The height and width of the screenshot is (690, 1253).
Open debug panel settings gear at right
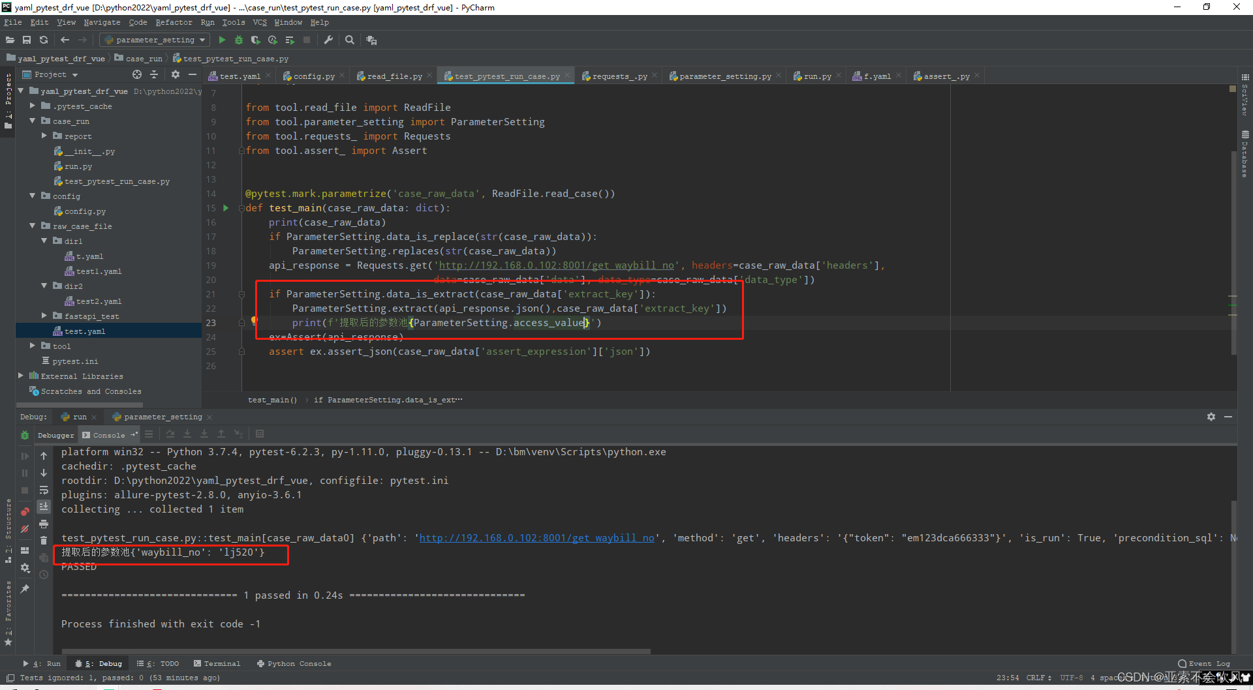(x=1211, y=417)
